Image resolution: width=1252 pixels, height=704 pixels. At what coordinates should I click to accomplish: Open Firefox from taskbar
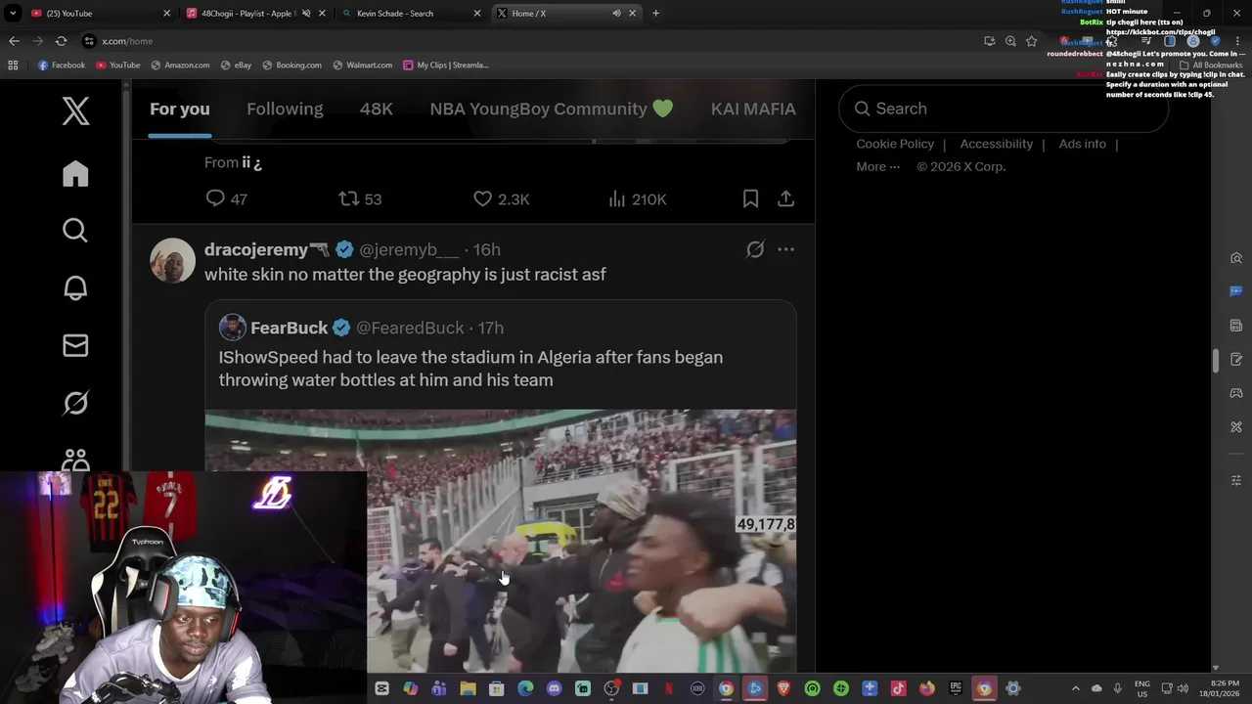click(x=927, y=688)
